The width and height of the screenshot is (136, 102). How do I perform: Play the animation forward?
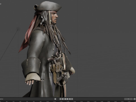point(67,99)
